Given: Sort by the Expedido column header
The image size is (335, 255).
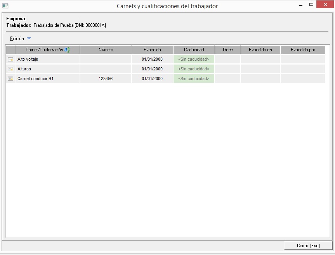Looking at the screenshot, I should [152, 50].
